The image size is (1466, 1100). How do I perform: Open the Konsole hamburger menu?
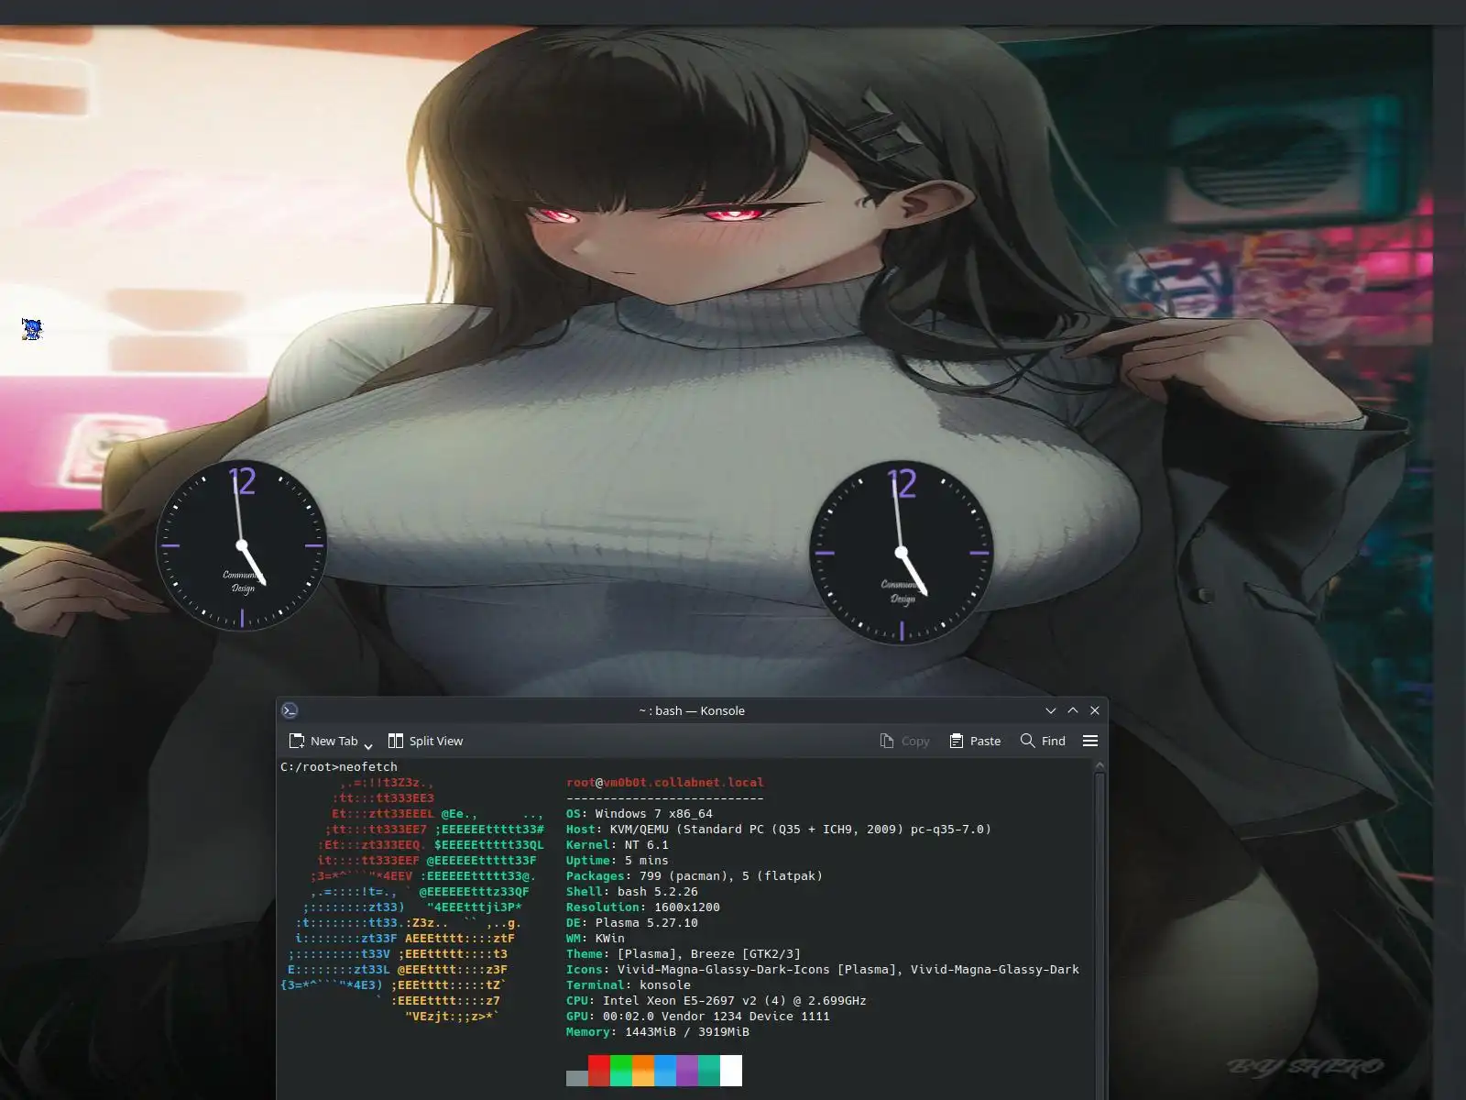click(x=1090, y=741)
